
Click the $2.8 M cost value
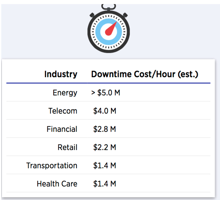[105, 129]
